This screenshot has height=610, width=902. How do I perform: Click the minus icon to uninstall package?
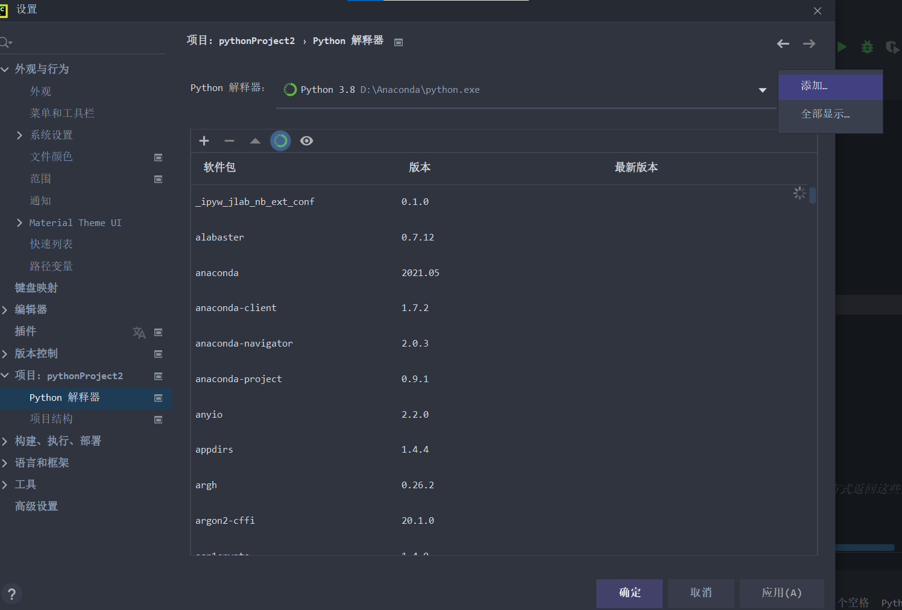229,141
